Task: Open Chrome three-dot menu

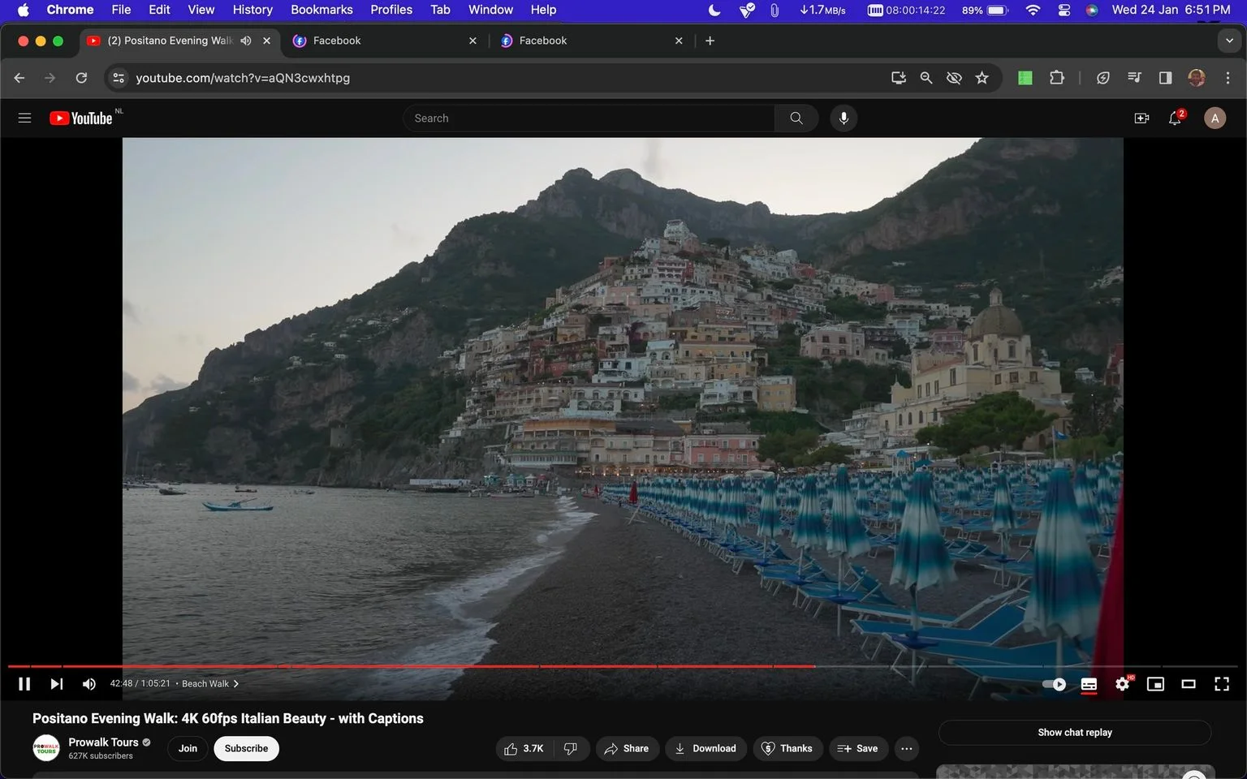Action: [1228, 78]
